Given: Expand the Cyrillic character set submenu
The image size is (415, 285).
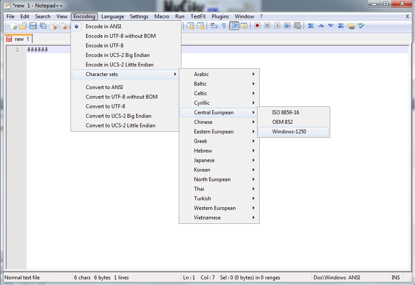Looking at the screenshot, I should (x=219, y=103).
